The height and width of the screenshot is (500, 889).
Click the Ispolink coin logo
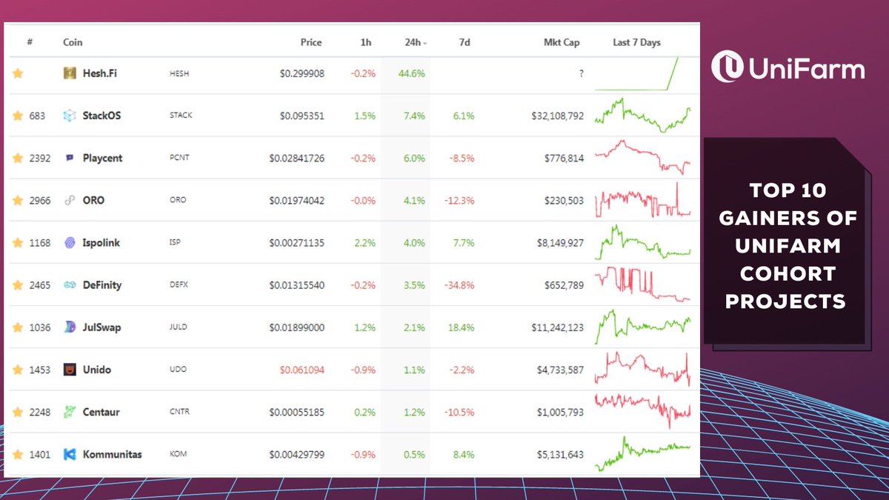click(x=70, y=242)
